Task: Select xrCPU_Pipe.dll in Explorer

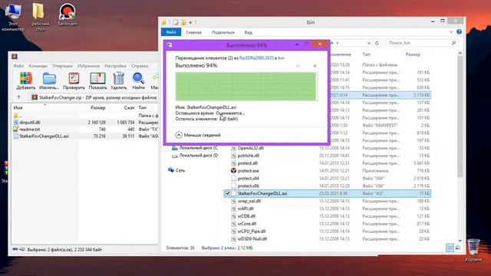Action: pyautogui.click(x=252, y=232)
